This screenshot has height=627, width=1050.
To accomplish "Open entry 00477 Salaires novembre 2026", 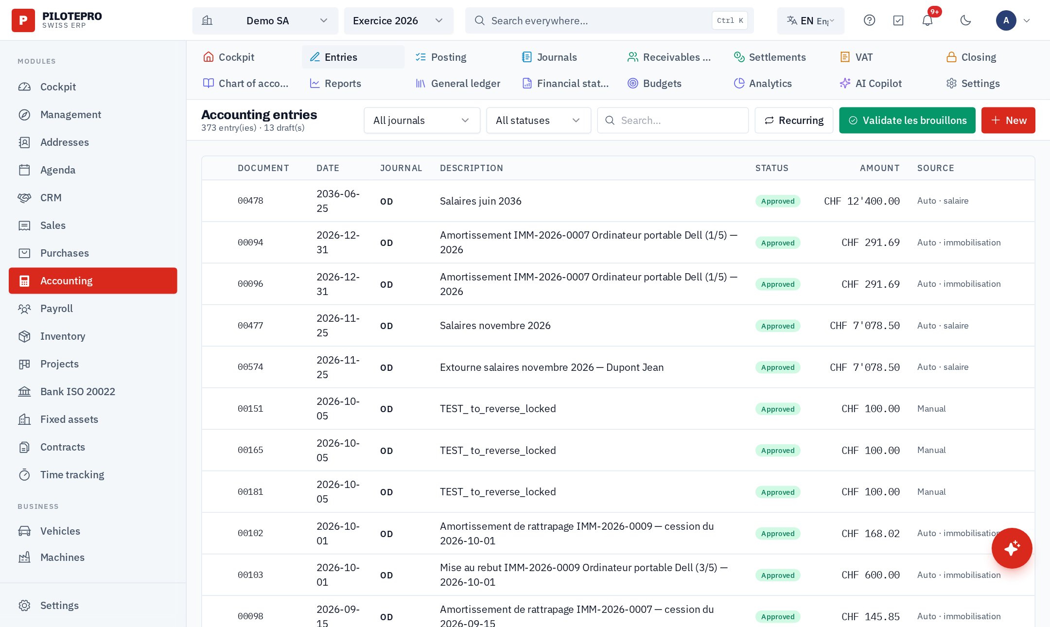I will [x=618, y=326].
